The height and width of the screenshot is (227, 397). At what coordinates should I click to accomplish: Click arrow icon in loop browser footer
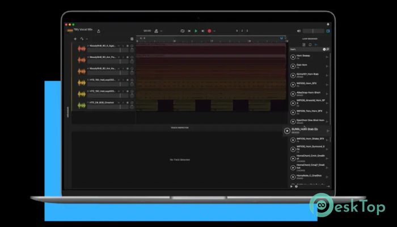pyautogui.click(x=328, y=186)
